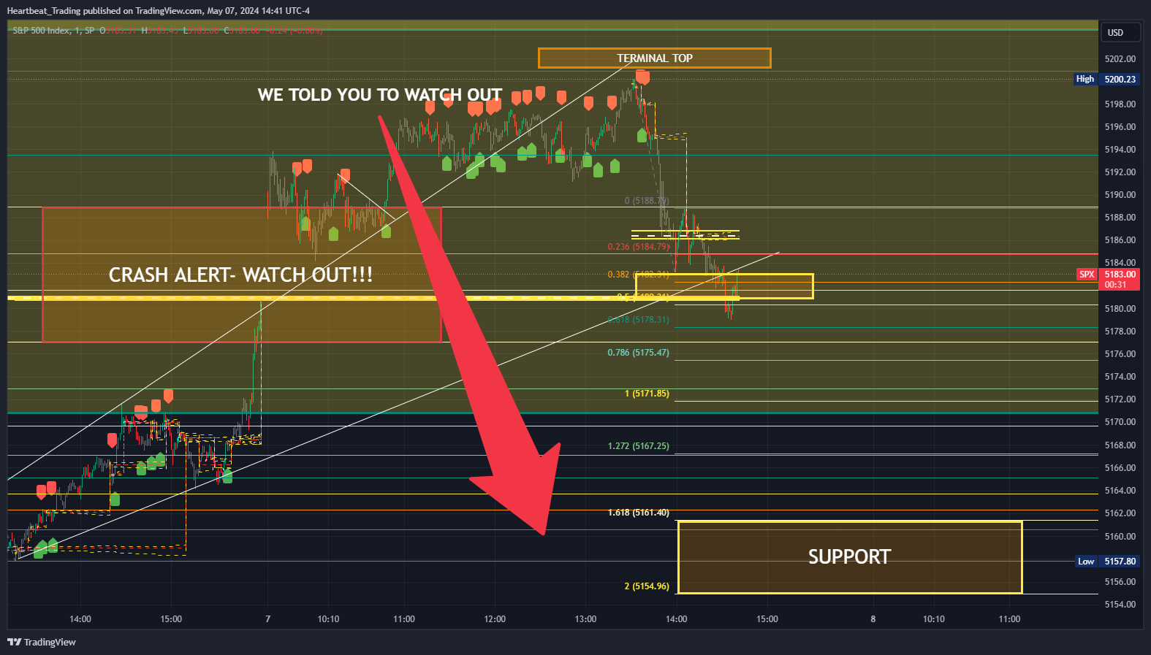Click the 2 (5154.96) Fibonacci label
The height and width of the screenshot is (655, 1151).
[647, 586]
